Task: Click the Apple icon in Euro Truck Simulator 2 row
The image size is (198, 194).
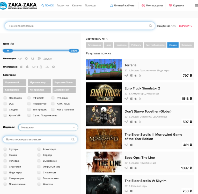Action: coord(135,99)
